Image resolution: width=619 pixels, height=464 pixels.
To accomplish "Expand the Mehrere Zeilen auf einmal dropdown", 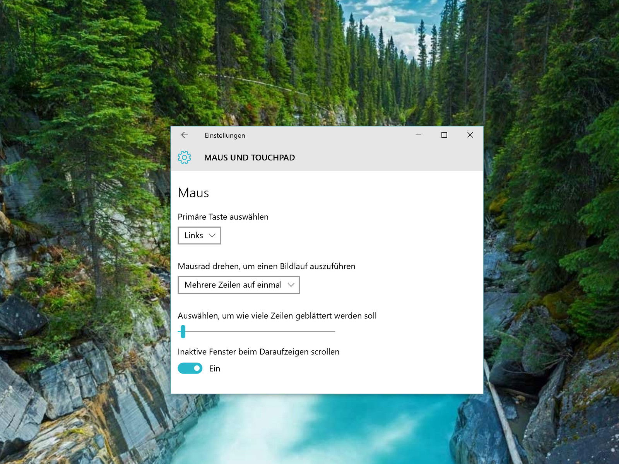I will 239,285.
